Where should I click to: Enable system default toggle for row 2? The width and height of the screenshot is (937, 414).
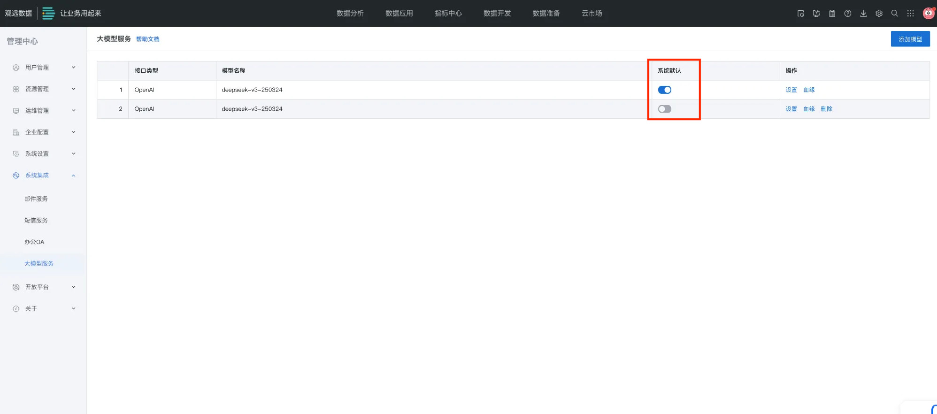tap(664, 109)
